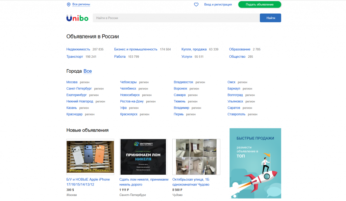This screenshot has height=201, width=346.
Task: Click the 300 $ price text
Action: pos(70,190)
